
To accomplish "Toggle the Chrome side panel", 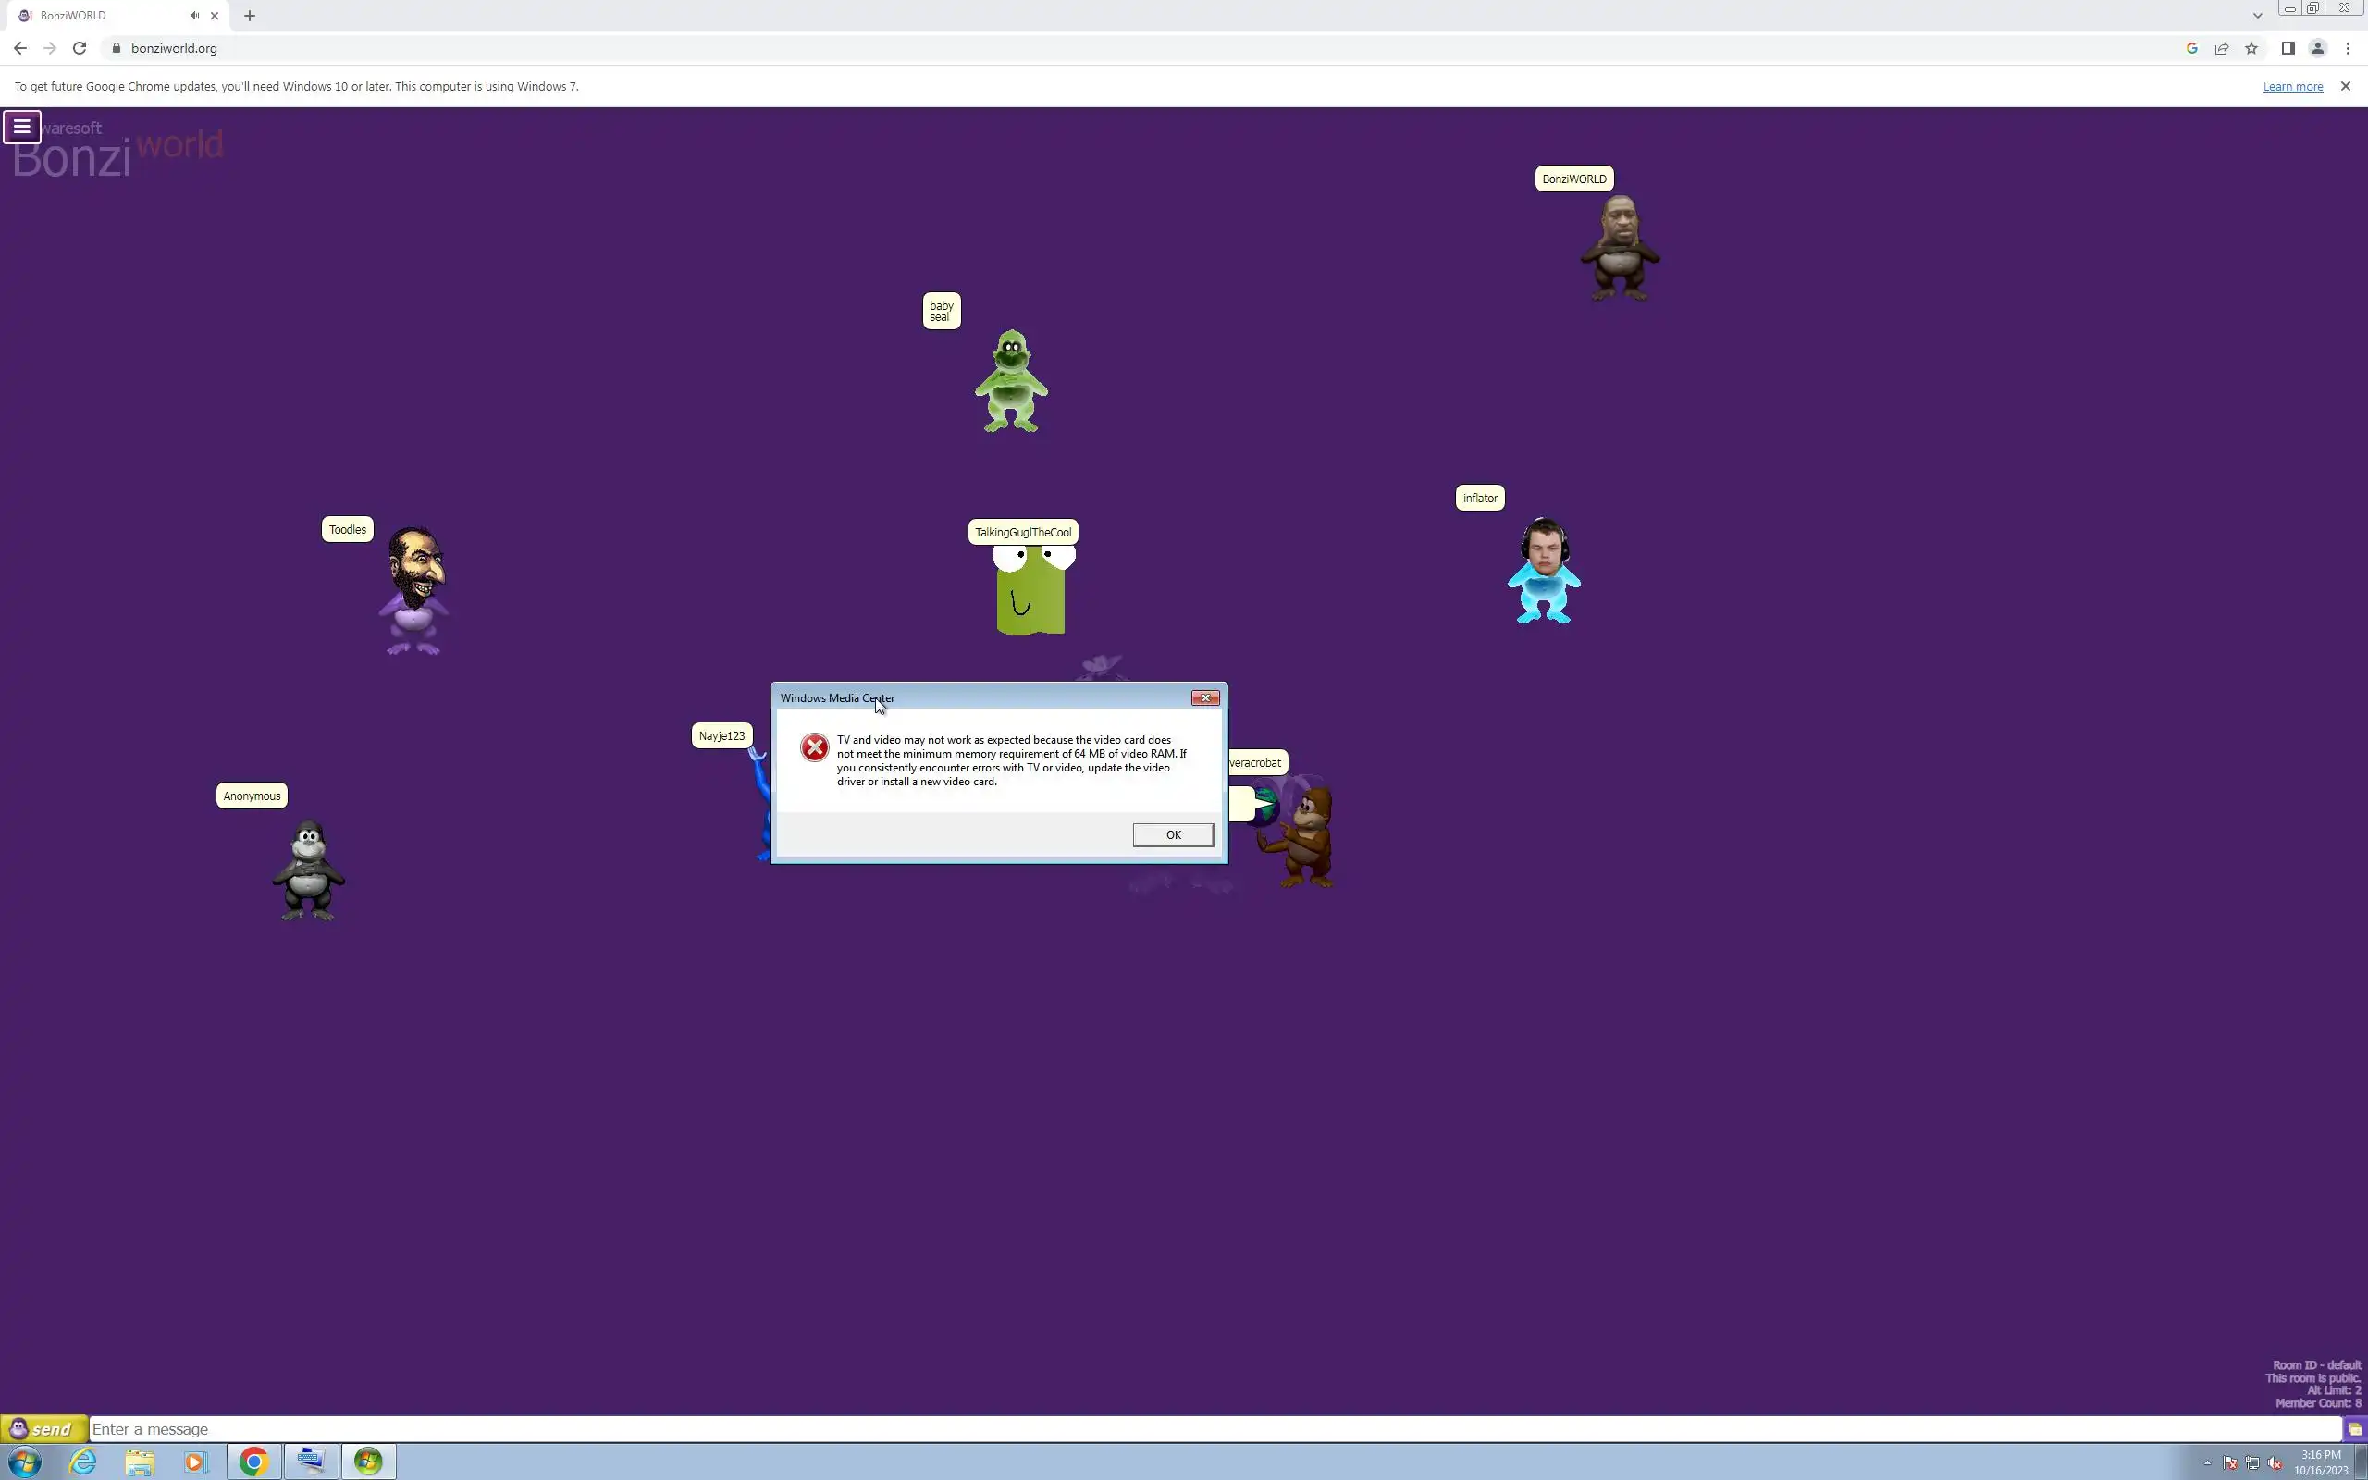I will point(2288,48).
